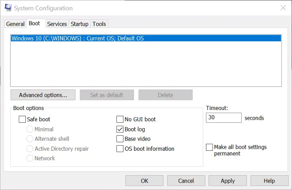Check Make all boot settings permanent
292x190 pixels.
coord(209,147)
